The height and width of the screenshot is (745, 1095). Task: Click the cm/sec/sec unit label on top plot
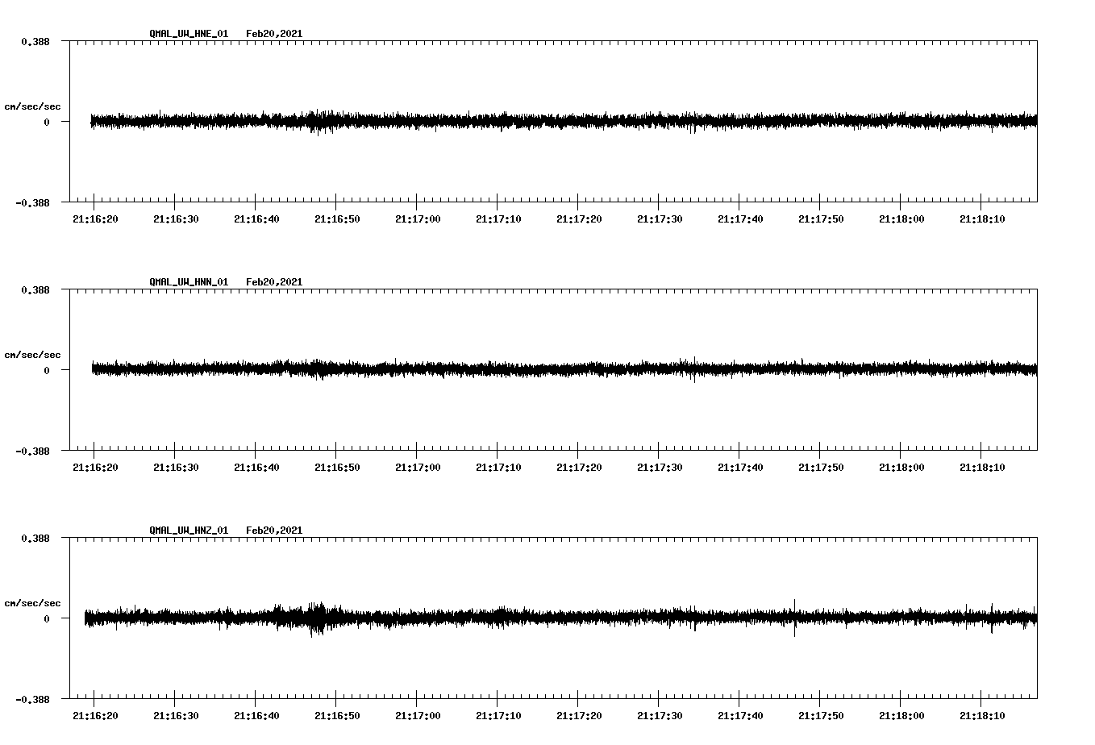point(33,106)
